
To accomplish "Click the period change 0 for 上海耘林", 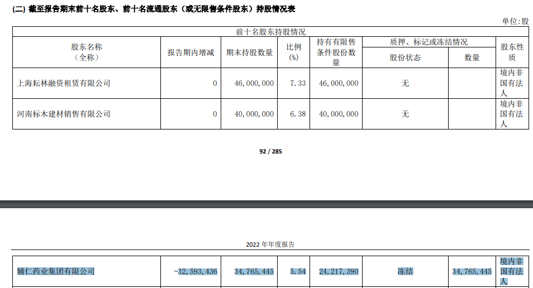I will point(215,83).
